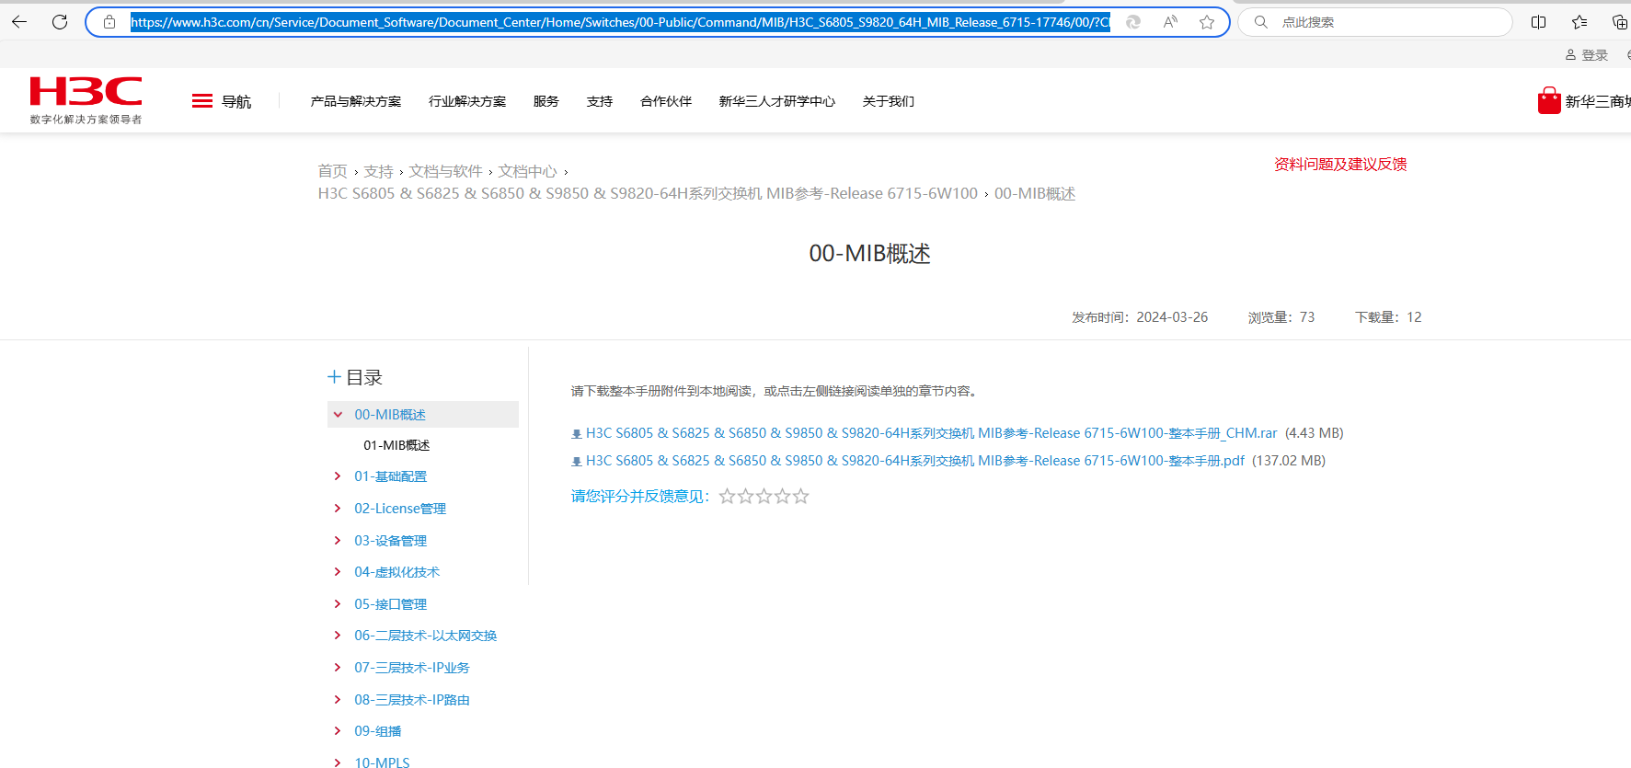The width and height of the screenshot is (1631, 768).
Task: Click the 登录 login link
Action: [1595, 55]
